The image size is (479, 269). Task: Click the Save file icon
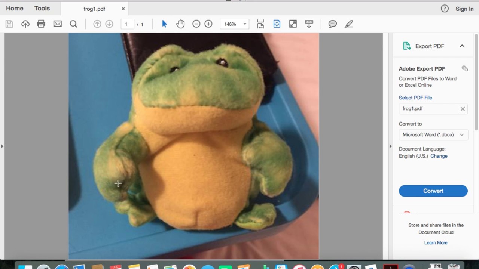point(9,24)
